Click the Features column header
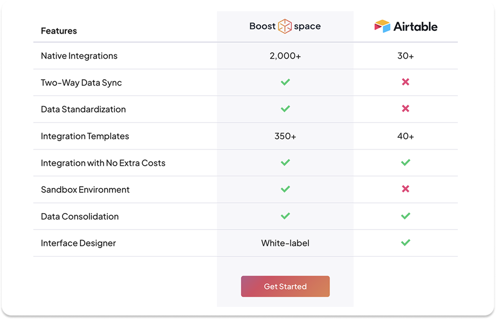Screen dimensions: 496x319 (59, 31)
